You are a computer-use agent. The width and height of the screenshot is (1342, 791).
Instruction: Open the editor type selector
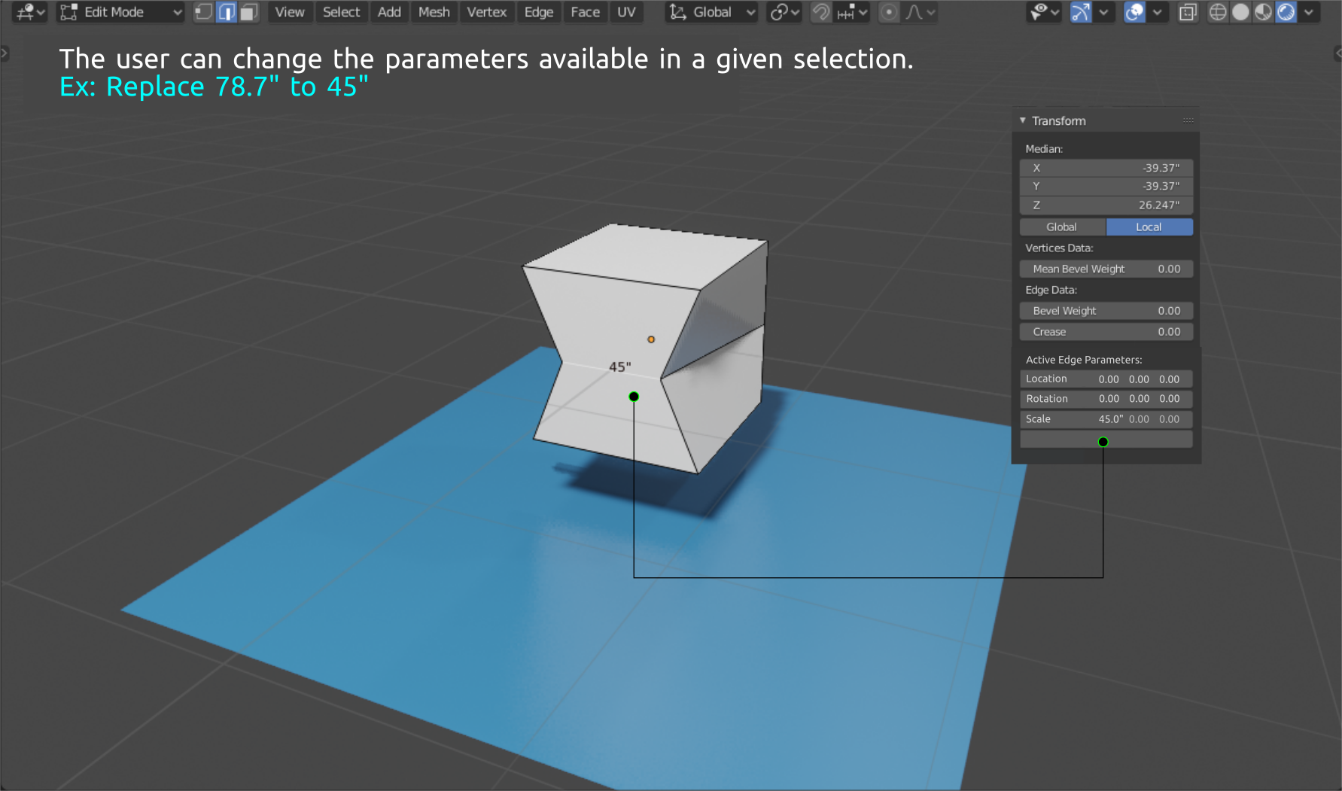31,12
